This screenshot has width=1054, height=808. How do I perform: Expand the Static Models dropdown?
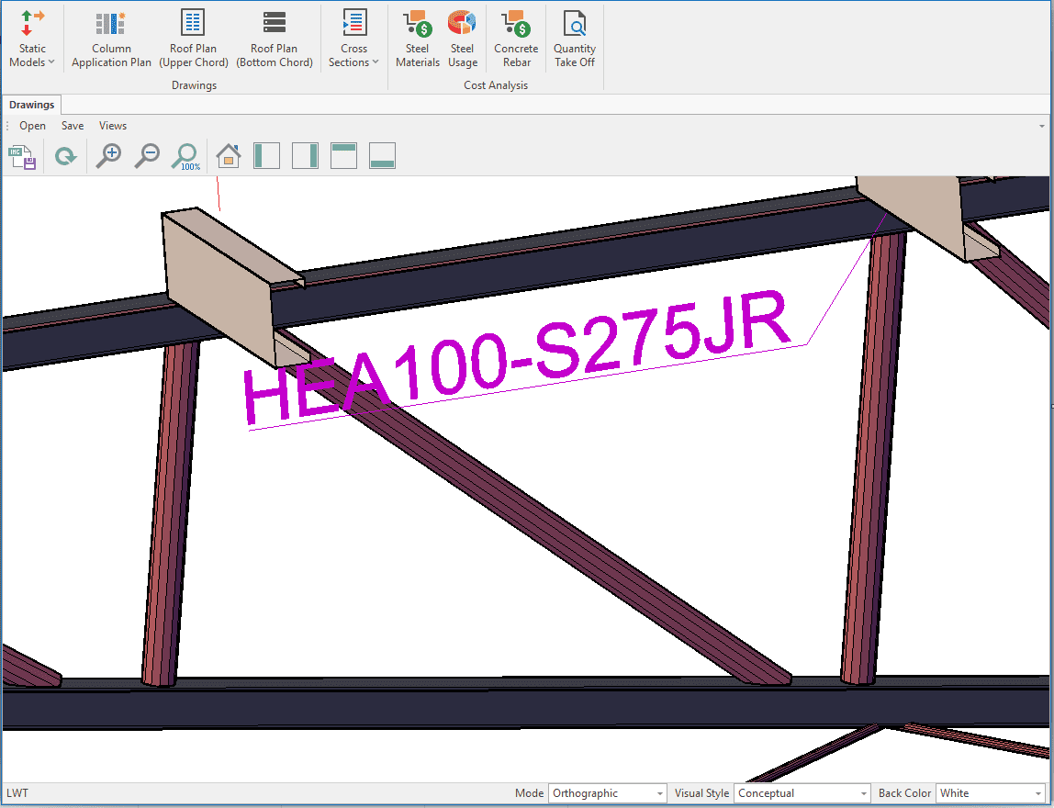tap(32, 39)
